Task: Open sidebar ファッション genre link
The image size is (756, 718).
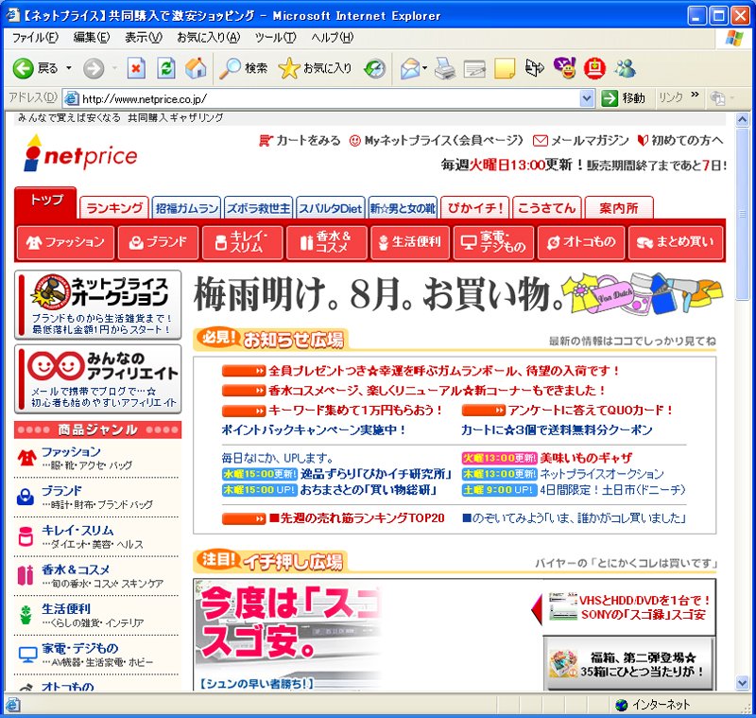Action: click(71, 451)
